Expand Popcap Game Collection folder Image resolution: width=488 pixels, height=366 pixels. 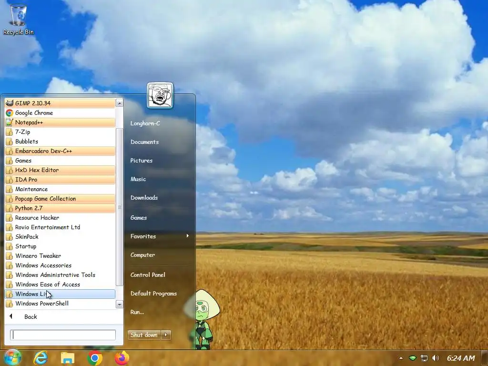click(x=60, y=199)
